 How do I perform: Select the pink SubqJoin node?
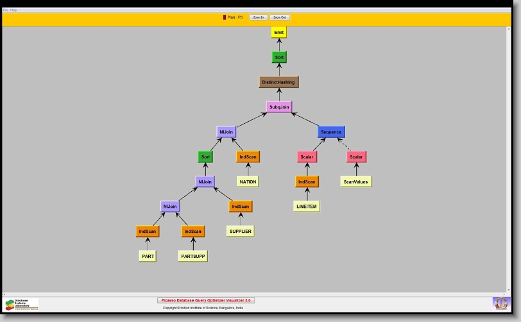point(279,107)
